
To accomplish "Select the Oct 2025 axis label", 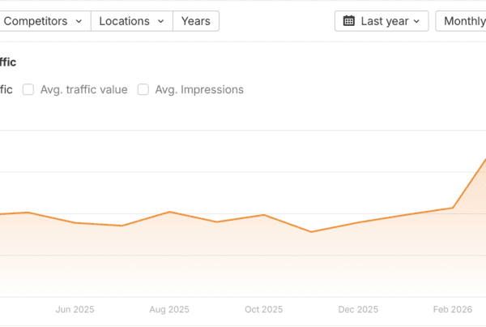I will (263, 309).
